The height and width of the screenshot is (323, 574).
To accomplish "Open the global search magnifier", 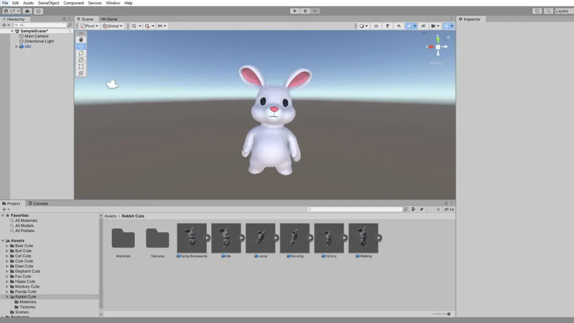I will coord(549,11).
